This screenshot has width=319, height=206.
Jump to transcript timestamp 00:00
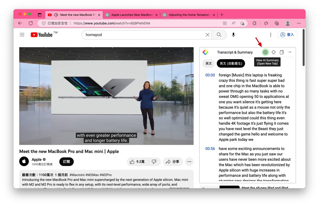pos(210,75)
